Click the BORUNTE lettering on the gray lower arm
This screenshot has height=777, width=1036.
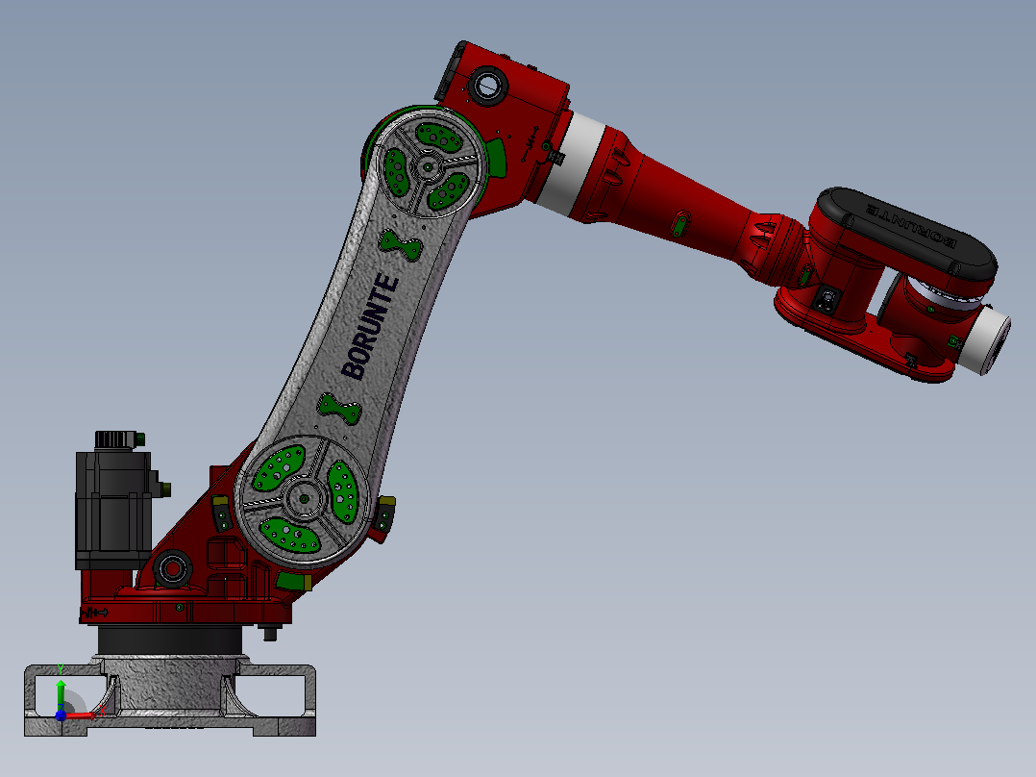click(371, 327)
